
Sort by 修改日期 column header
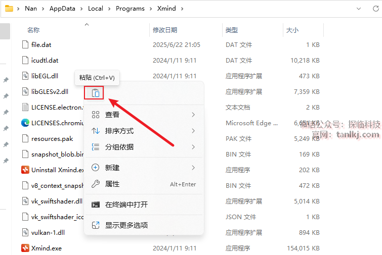[165, 30]
